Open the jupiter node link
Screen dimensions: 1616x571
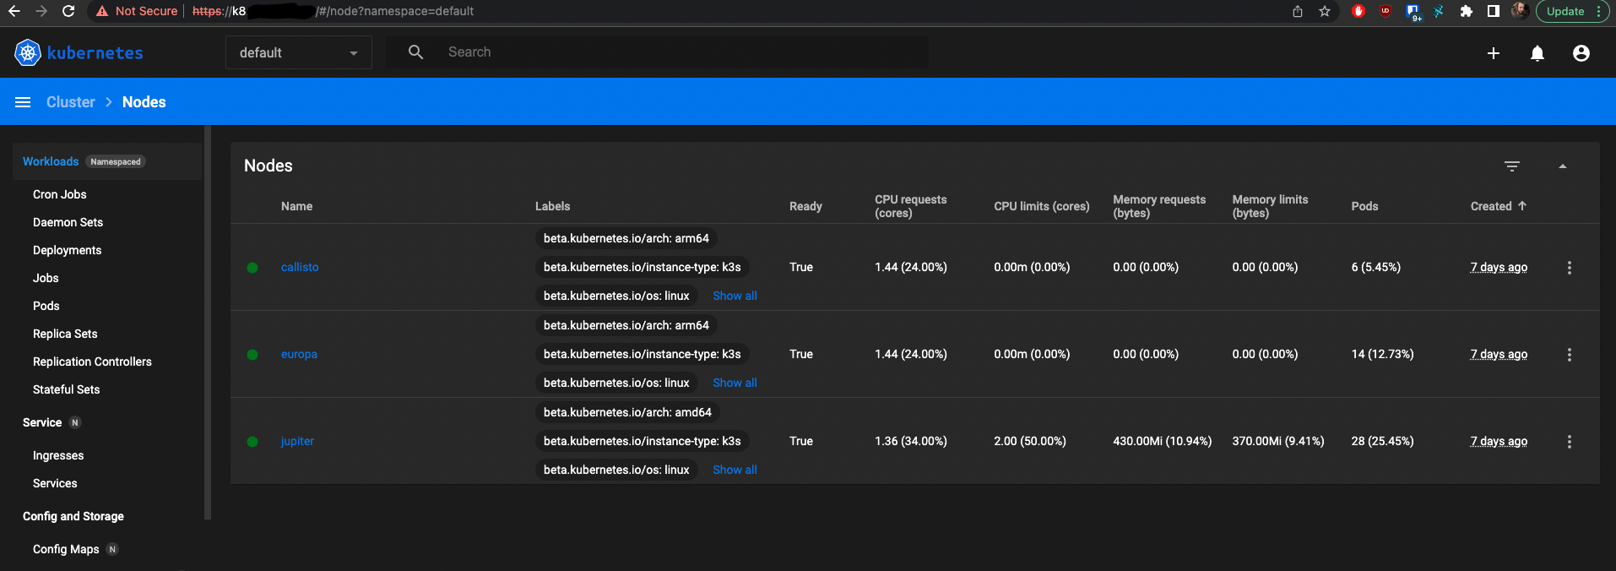pos(297,441)
